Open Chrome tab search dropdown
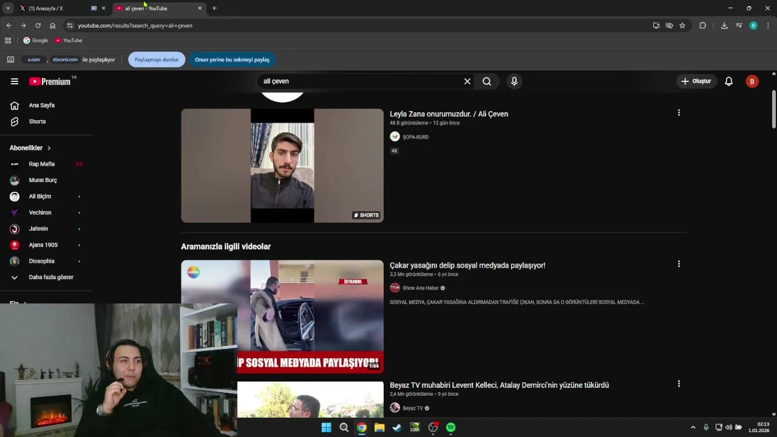This screenshot has width=777, height=437. (x=8, y=8)
